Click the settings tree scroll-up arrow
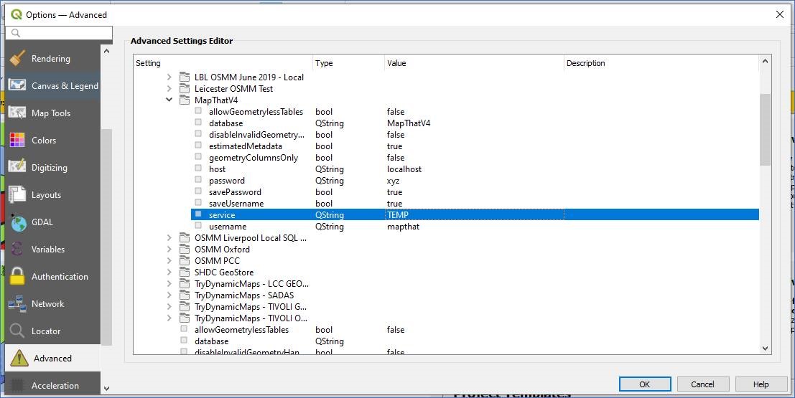 click(x=765, y=61)
